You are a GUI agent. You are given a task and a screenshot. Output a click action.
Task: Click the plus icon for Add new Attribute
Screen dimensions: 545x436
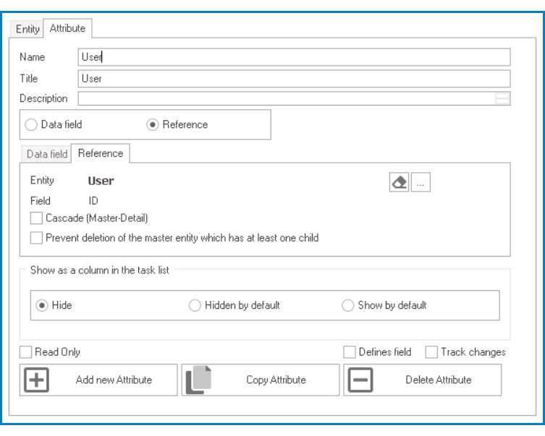click(36, 380)
